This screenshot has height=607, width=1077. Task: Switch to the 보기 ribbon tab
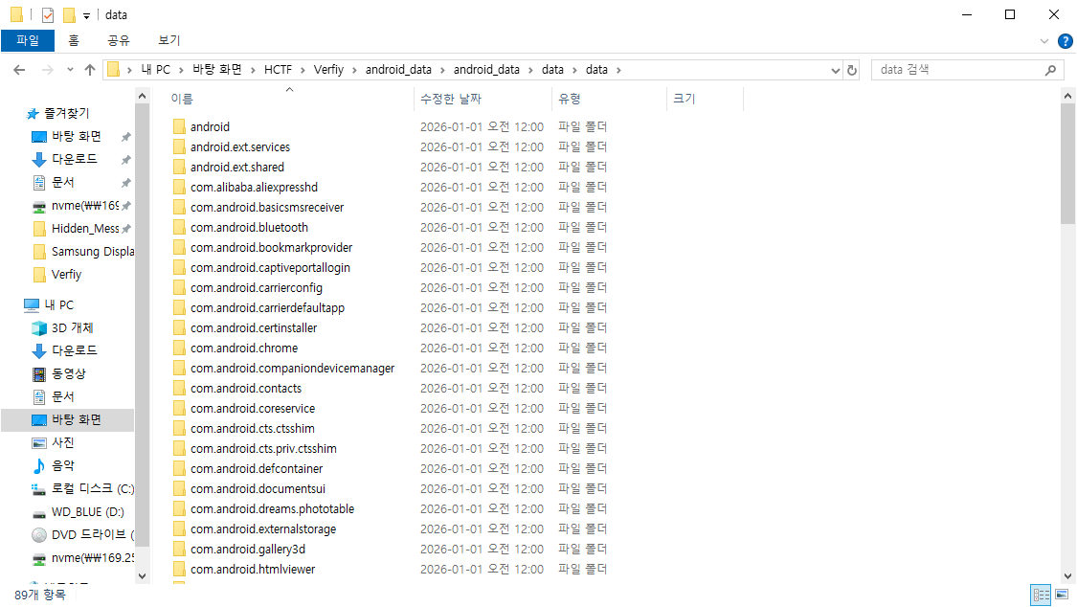click(168, 40)
